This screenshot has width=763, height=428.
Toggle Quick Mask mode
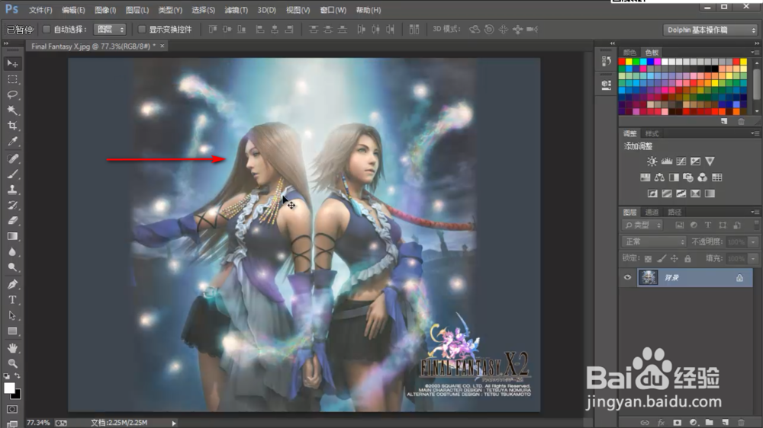coord(13,410)
